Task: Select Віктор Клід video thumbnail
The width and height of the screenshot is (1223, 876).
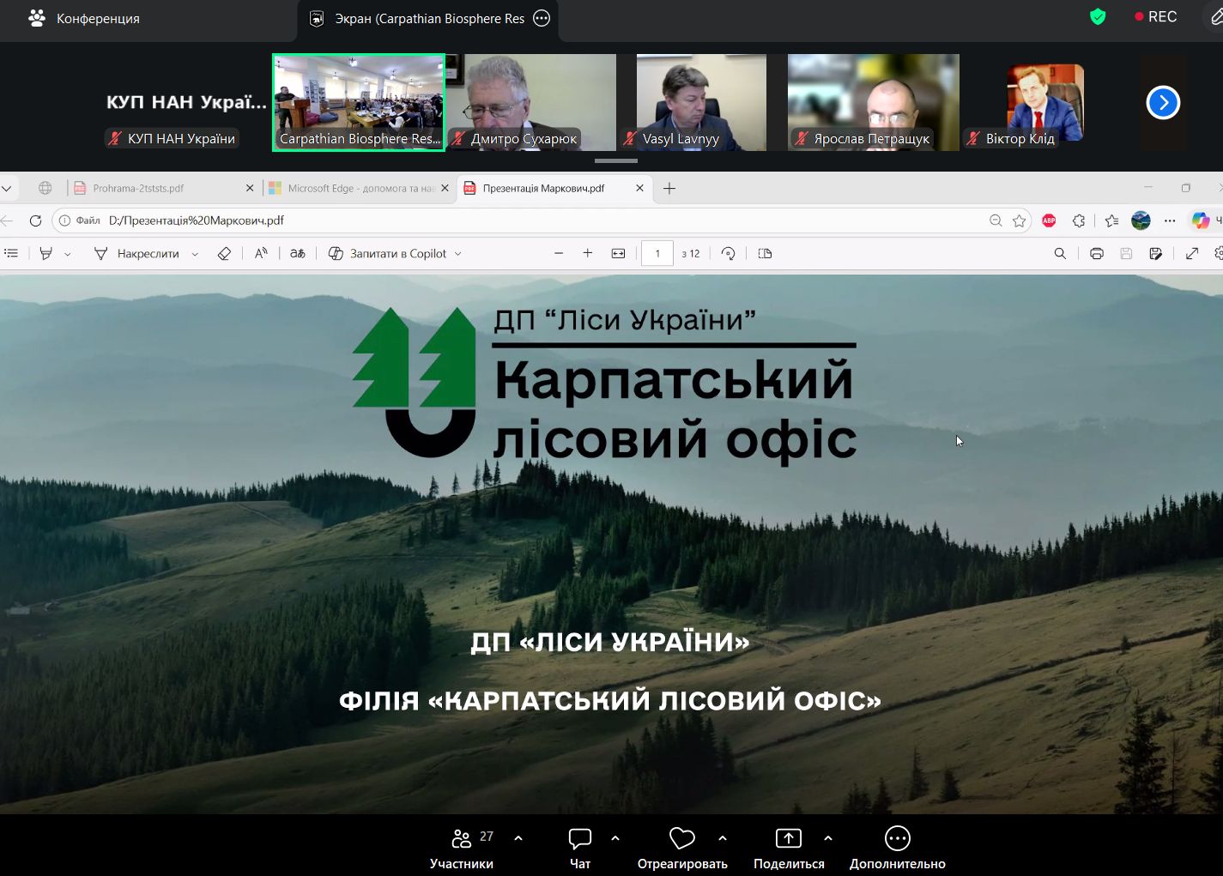Action: coord(1045,103)
